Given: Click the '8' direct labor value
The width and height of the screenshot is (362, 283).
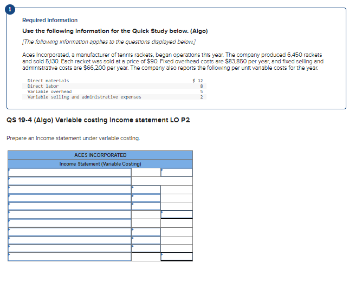Looking at the screenshot, I should click(202, 86).
